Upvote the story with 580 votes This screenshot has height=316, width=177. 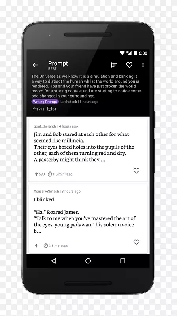(x=36, y=174)
